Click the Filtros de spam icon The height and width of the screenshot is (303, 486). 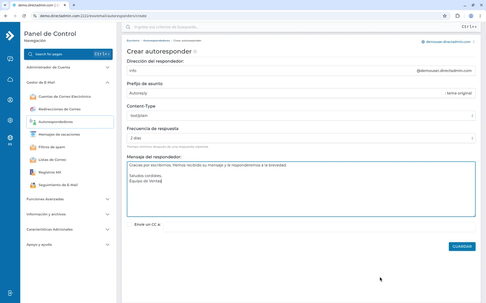(33, 147)
